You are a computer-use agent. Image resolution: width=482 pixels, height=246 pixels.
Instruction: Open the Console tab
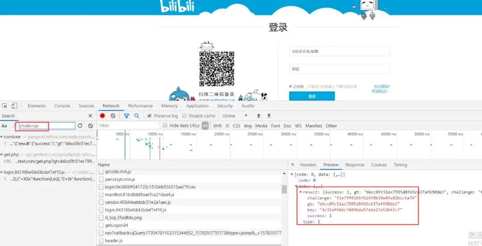click(x=62, y=106)
